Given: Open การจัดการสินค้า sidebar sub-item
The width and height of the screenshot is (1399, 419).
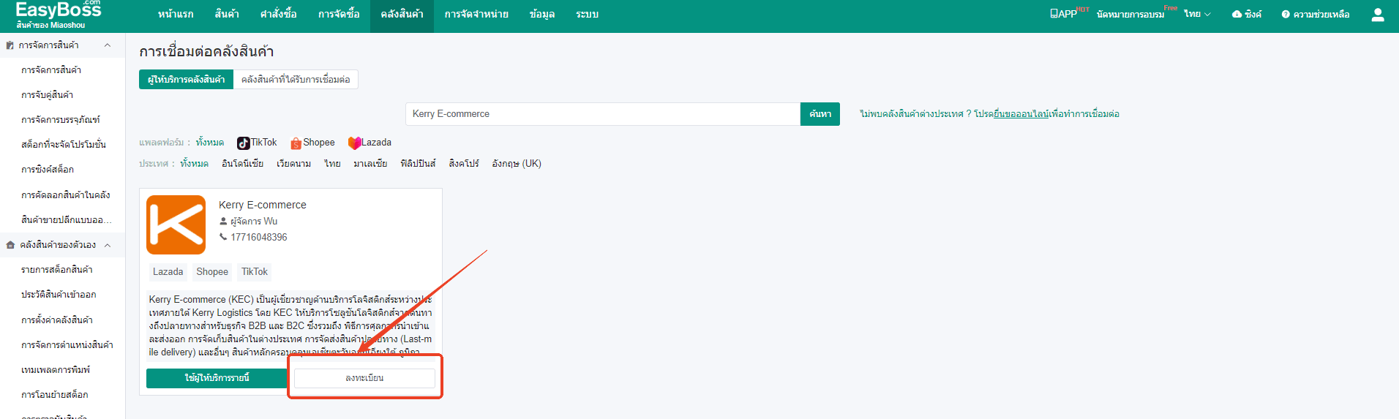Looking at the screenshot, I should (x=51, y=70).
